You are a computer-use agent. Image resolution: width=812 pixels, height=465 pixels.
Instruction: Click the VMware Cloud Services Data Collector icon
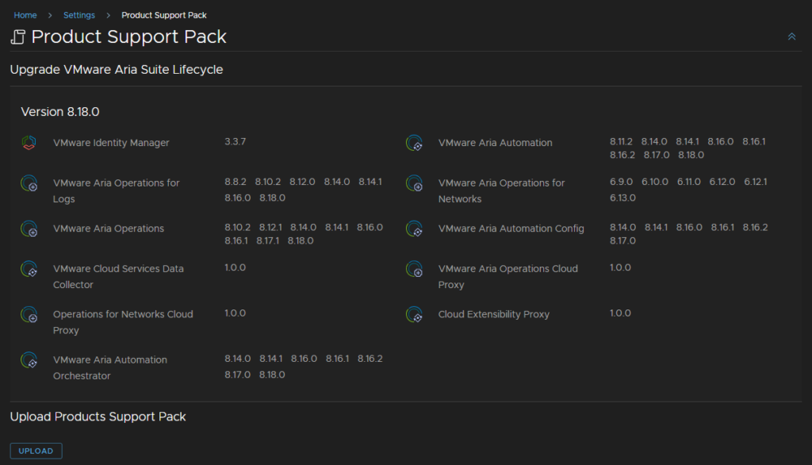[x=29, y=269]
